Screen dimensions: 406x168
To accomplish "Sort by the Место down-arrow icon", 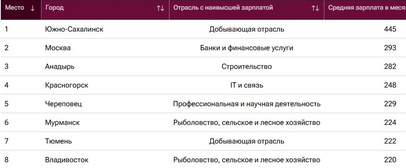I will coord(32,8).
